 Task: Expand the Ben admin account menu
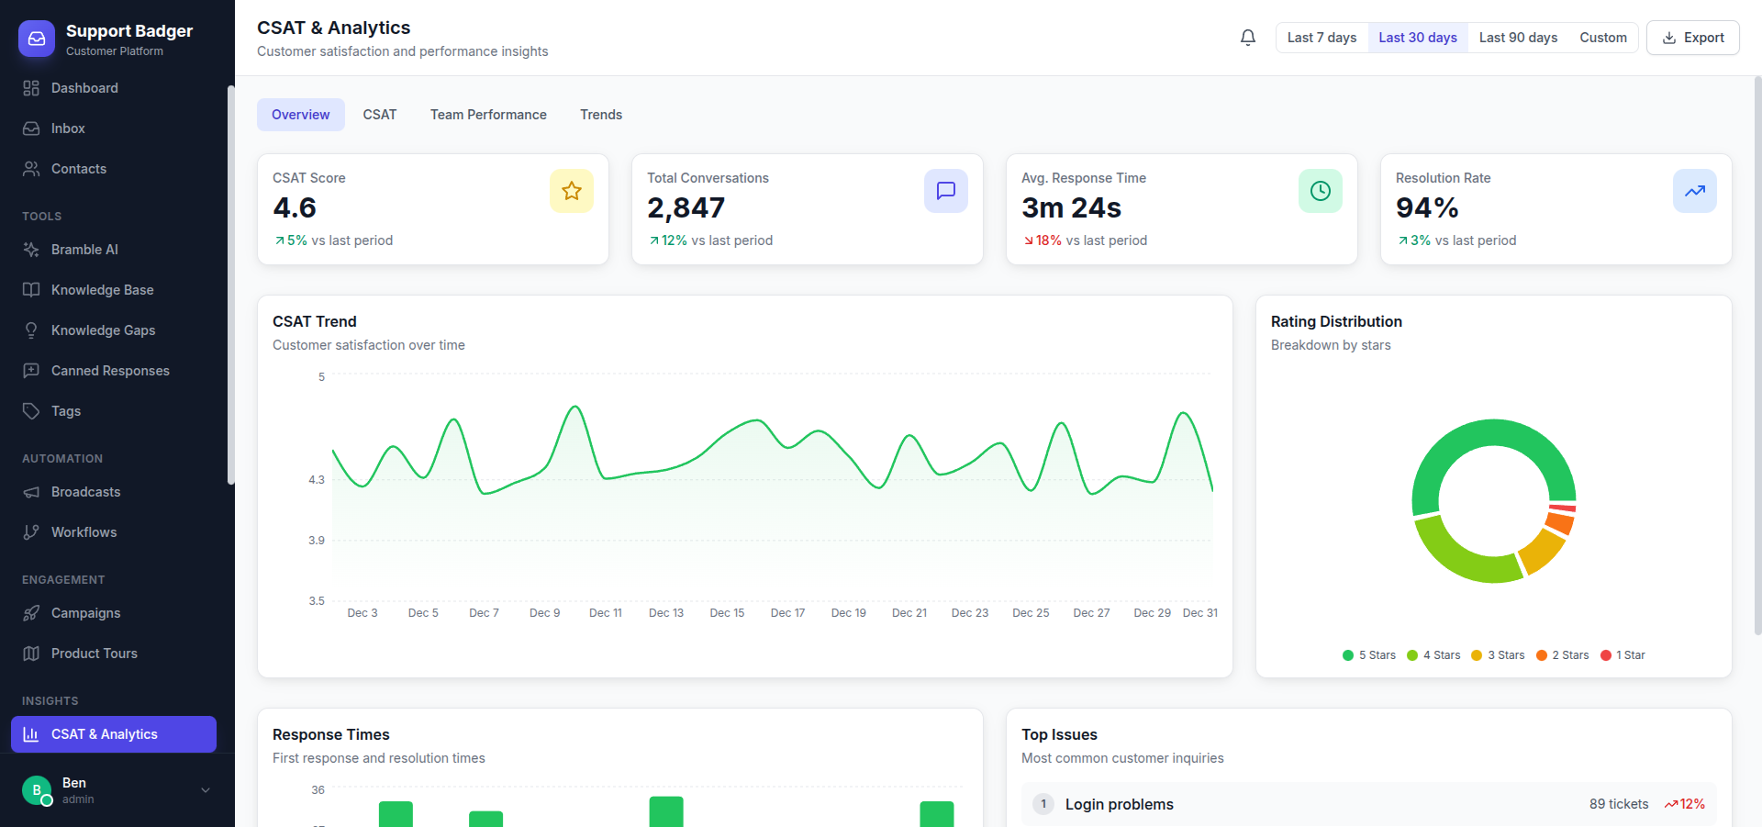[x=113, y=789]
